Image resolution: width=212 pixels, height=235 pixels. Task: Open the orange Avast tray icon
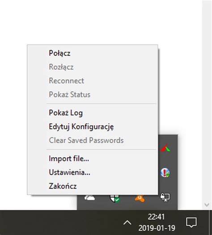pos(140,198)
